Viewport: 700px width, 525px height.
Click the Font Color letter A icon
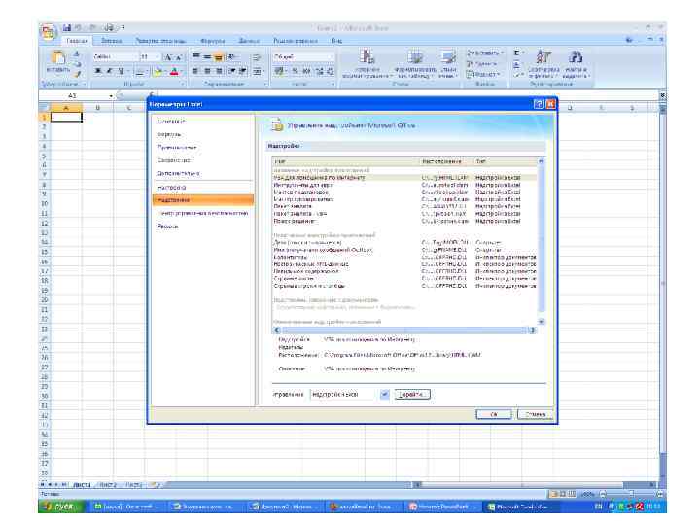pyautogui.click(x=174, y=71)
